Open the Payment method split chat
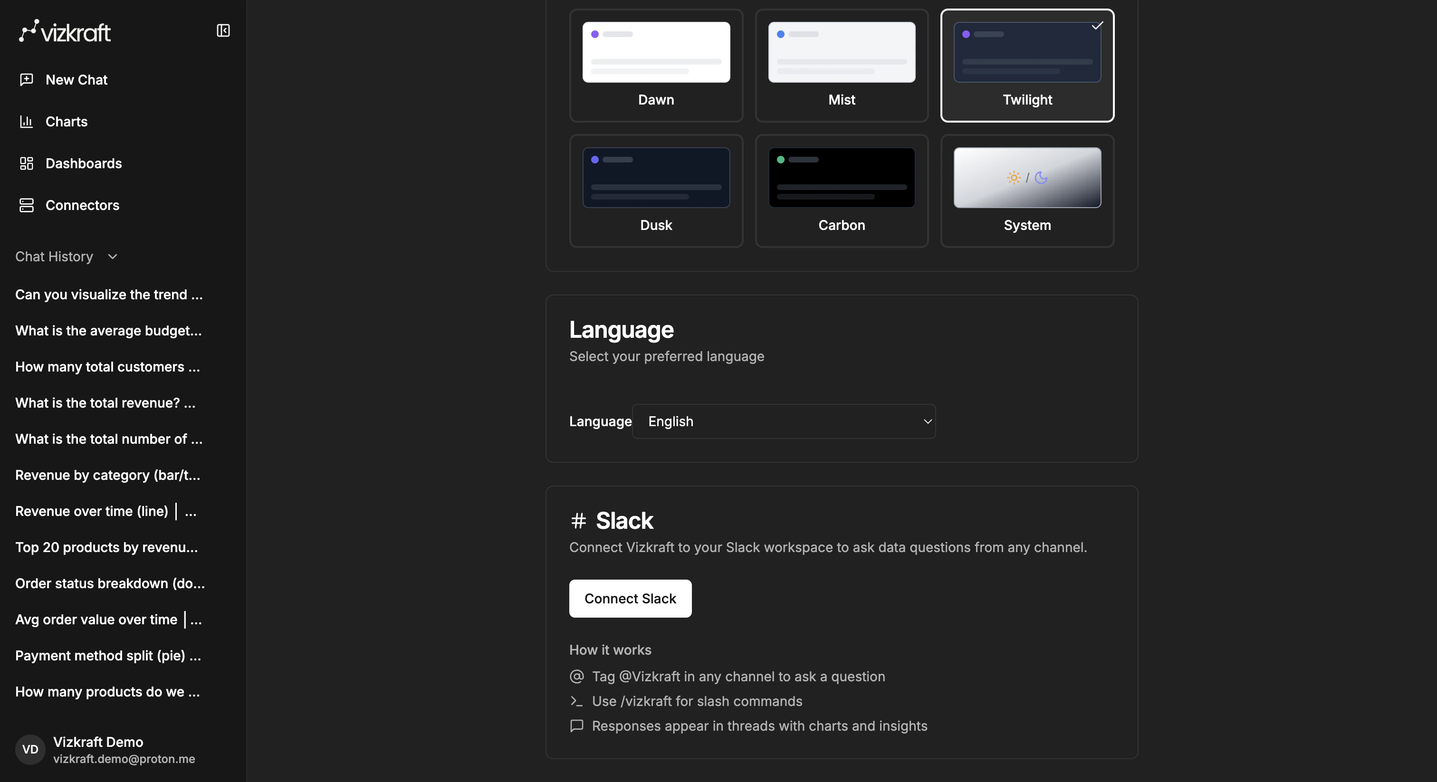Image resolution: width=1437 pixels, height=782 pixels. click(108, 655)
